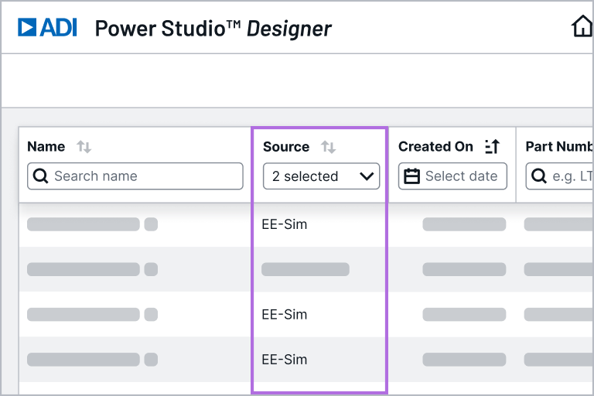Select EE-Sim in the first row
The image size is (594, 396).
pyautogui.click(x=285, y=224)
